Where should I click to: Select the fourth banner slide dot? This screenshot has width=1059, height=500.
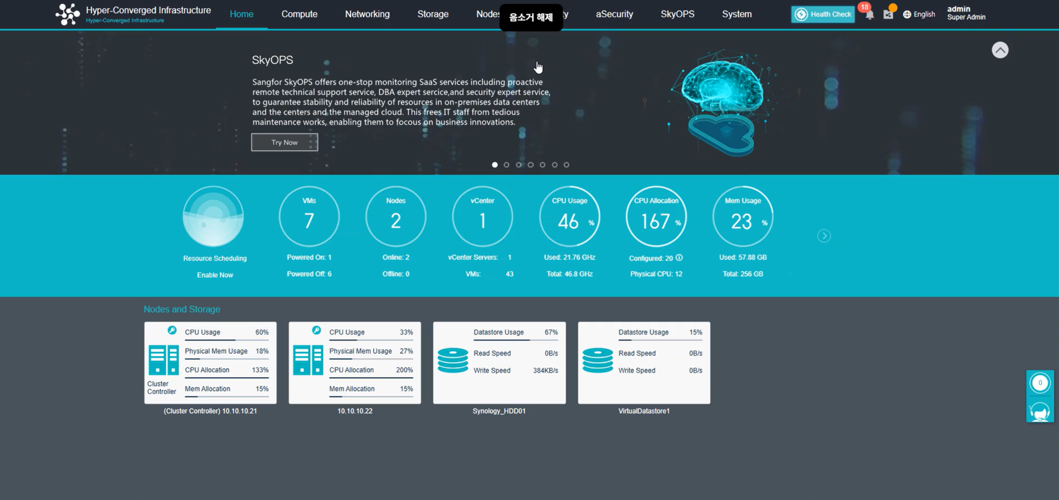(531, 165)
